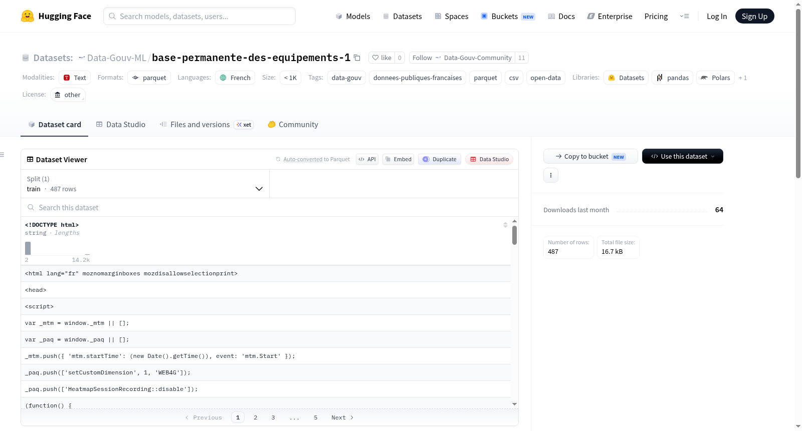This screenshot has height=431, width=802.
Task: Copy dataset name with the copy icon
Action: pyautogui.click(x=357, y=58)
